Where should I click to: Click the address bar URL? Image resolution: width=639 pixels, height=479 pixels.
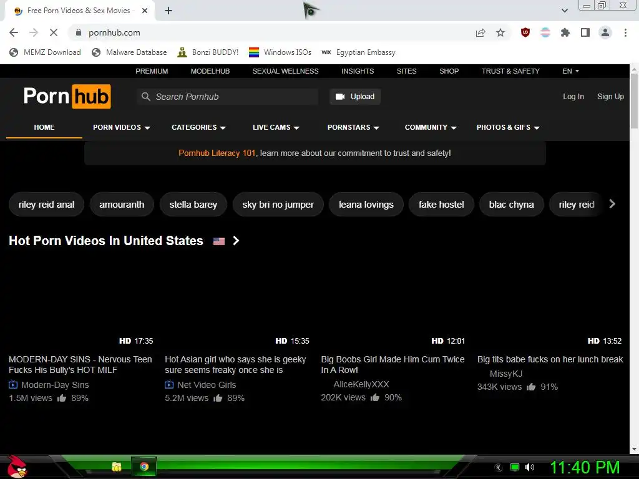click(114, 32)
